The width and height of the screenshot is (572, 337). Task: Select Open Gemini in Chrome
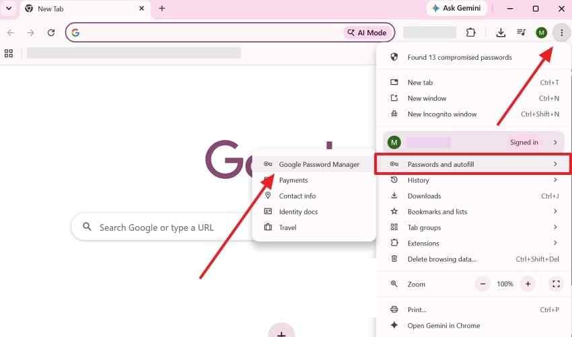point(473,326)
